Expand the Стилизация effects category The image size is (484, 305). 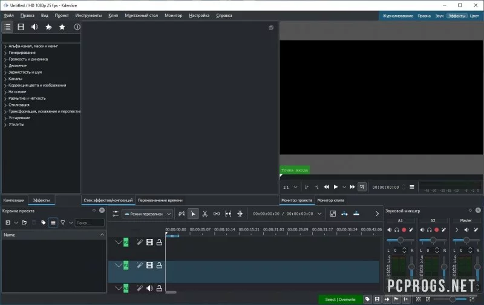click(5, 105)
